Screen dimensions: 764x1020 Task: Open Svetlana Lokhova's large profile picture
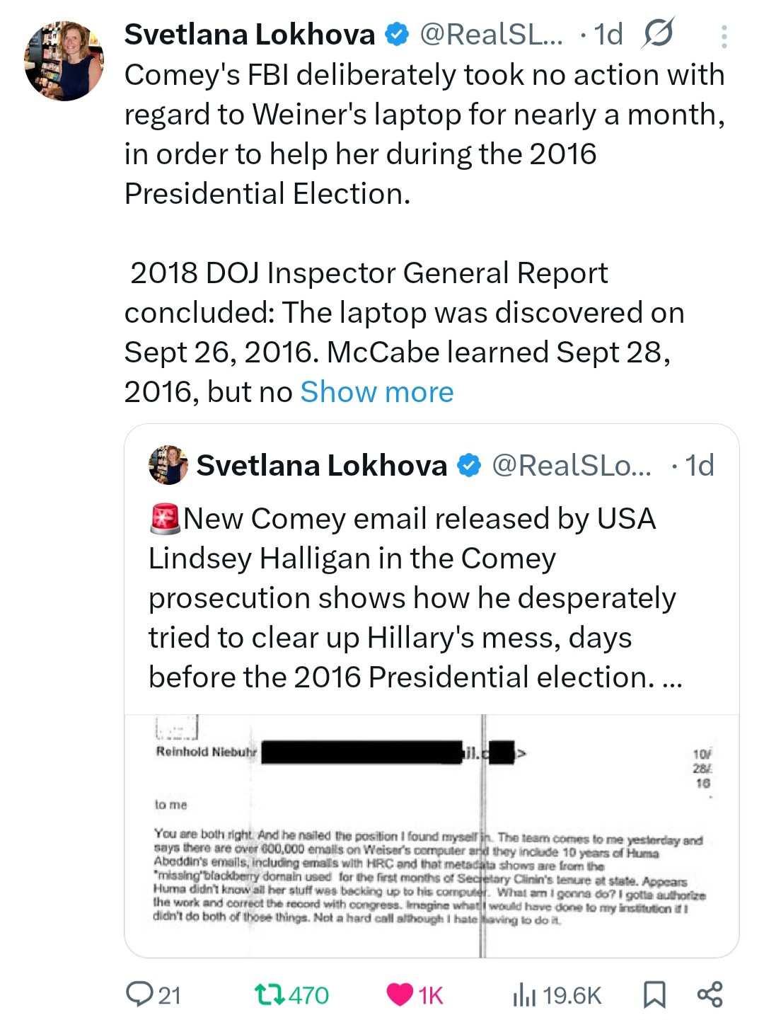click(64, 61)
